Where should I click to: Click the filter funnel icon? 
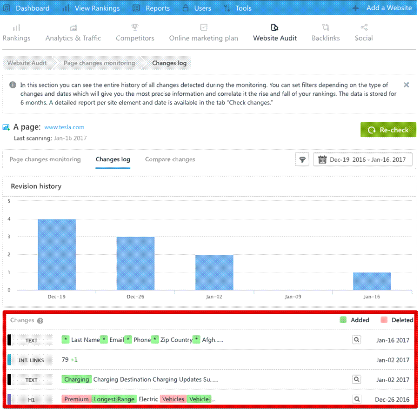tap(302, 160)
